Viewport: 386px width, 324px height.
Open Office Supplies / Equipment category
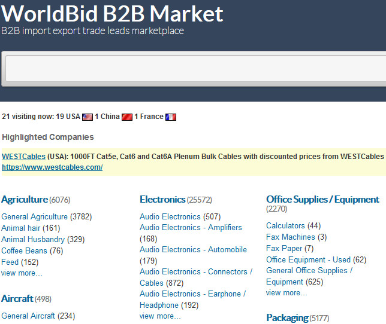tap(322, 199)
